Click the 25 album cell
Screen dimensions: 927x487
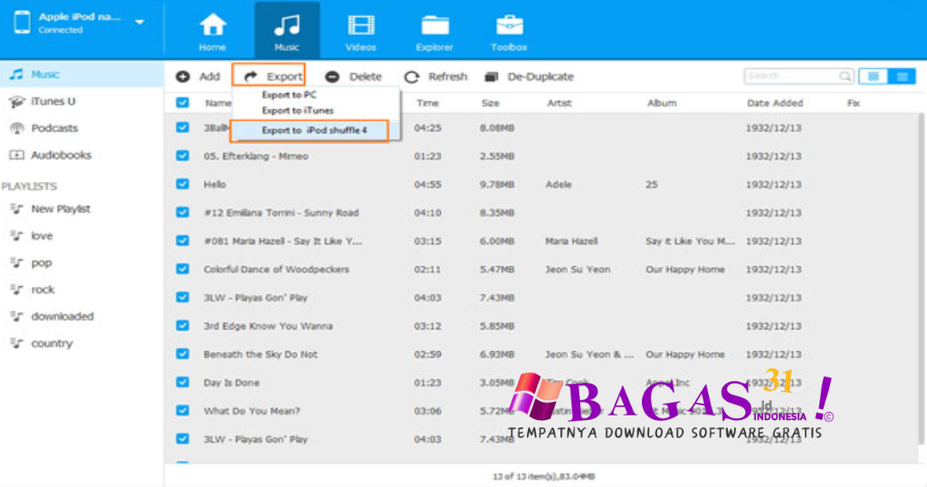(652, 185)
